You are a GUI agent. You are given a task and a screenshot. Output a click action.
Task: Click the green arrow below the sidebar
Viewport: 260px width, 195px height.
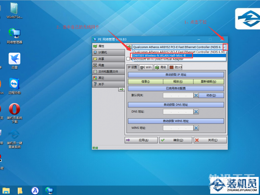pos(122,89)
